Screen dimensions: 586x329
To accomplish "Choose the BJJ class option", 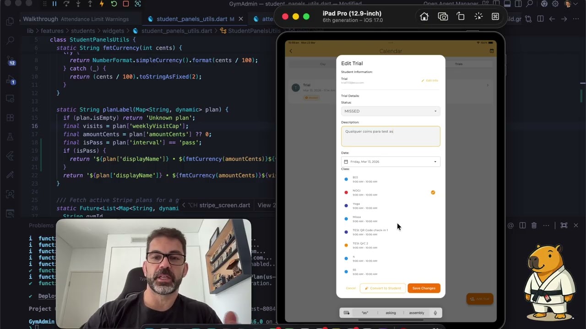I will [391, 179].
